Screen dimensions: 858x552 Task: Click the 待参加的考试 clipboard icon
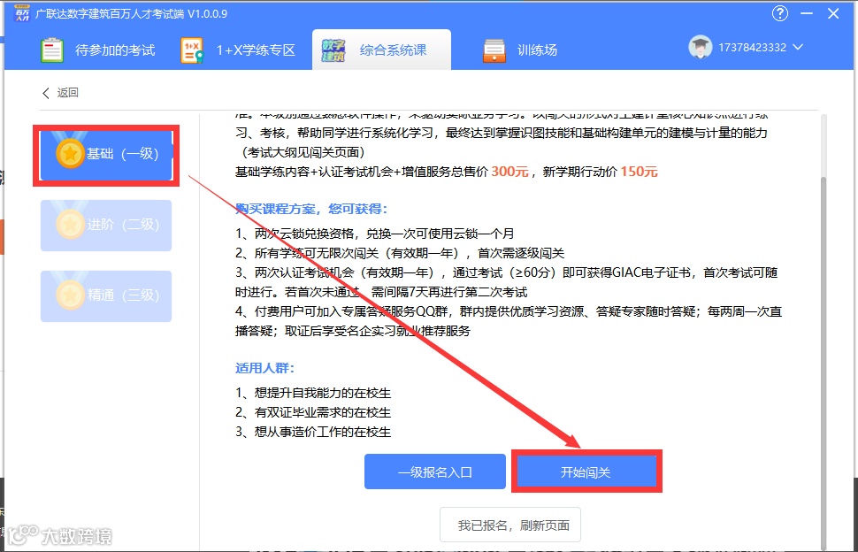[x=52, y=50]
